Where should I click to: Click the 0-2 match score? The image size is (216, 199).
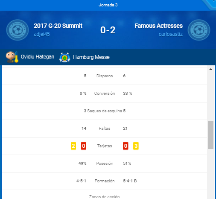(108, 30)
